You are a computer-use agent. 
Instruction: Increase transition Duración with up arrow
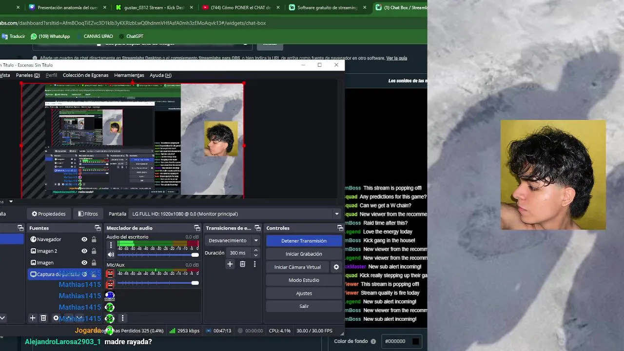point(255,251)
